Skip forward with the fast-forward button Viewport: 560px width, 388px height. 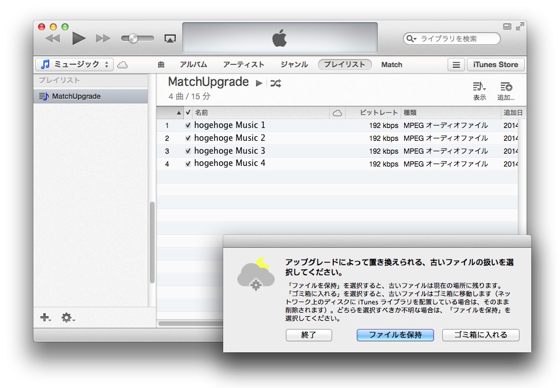click(103, 38)
